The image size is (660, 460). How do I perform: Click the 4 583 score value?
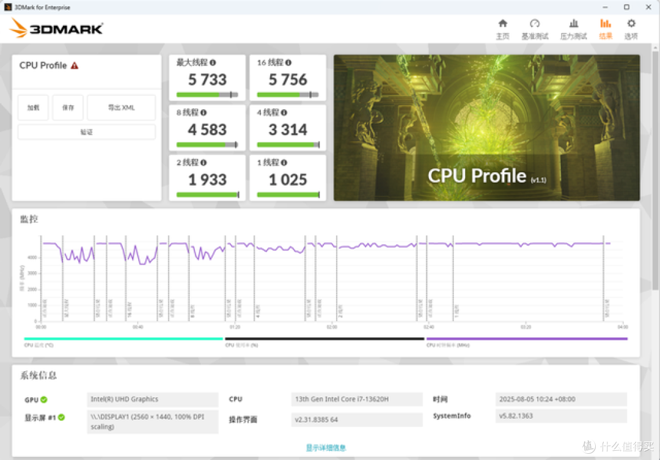pyautogui.click(x=207, y=130)
